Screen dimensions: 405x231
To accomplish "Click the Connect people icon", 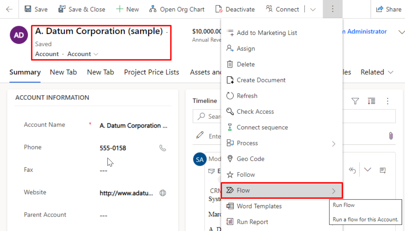I will pos(269,9).
